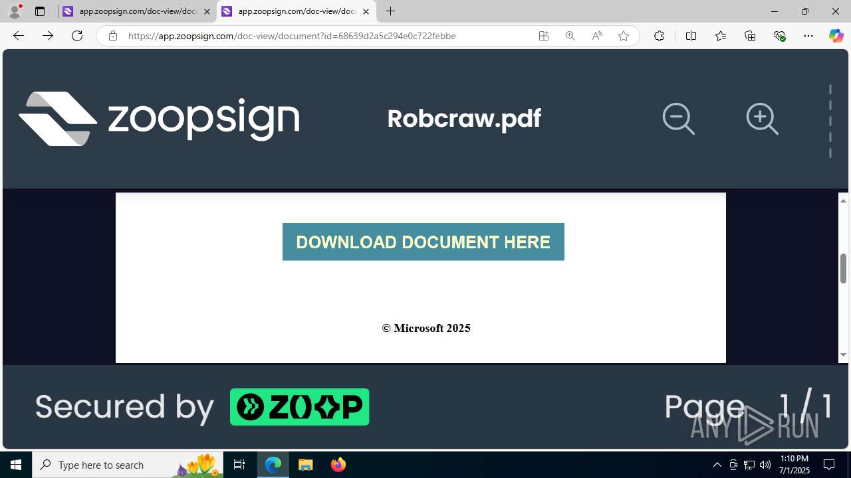Click Microsoft Edge taskbar icon
Viewport: 851px width, 478px height.
tap(273, 465)
